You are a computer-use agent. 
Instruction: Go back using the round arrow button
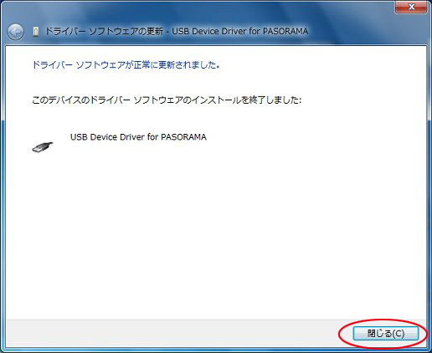(15, 32)
